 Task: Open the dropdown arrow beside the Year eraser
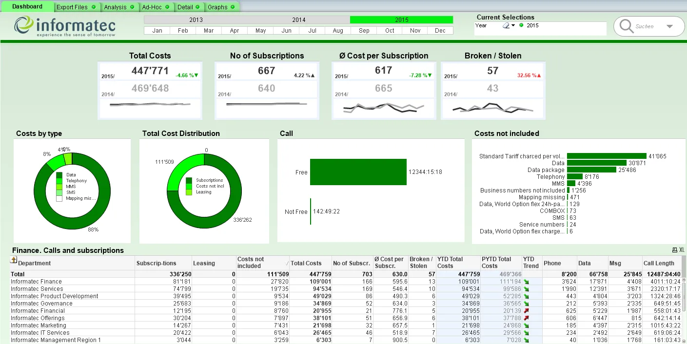pos(513,26)
